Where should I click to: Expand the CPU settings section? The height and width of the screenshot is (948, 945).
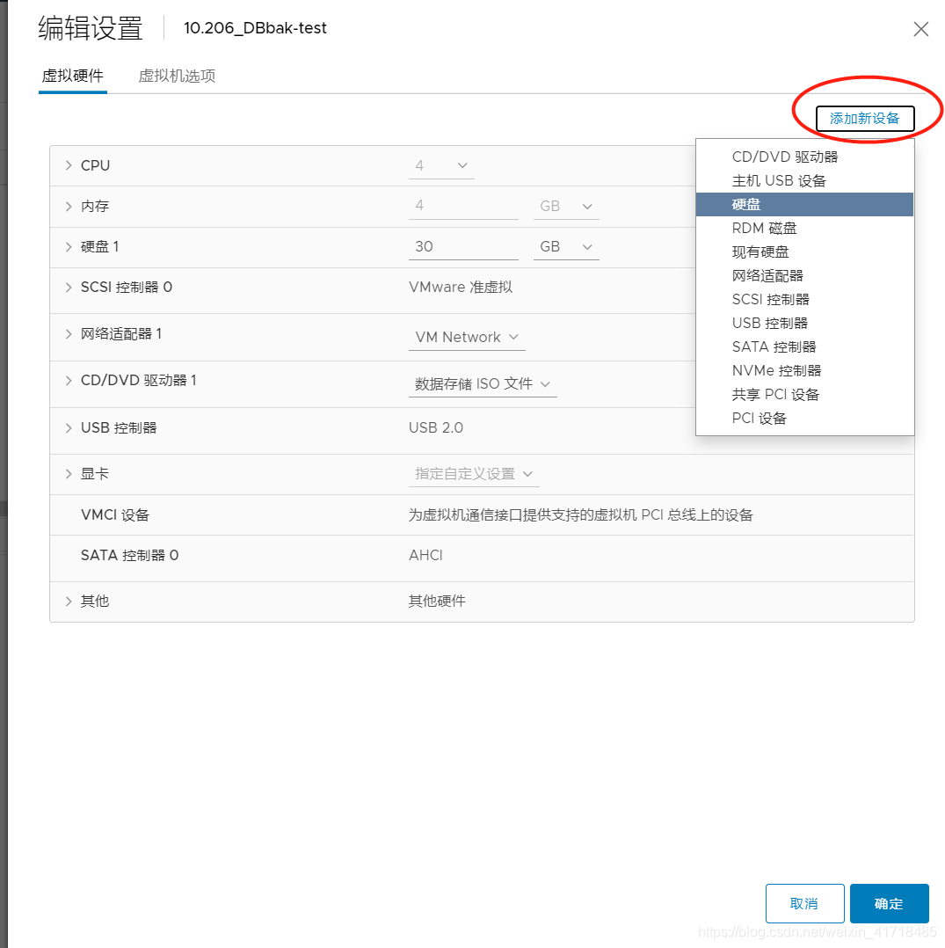coord(68,165)
